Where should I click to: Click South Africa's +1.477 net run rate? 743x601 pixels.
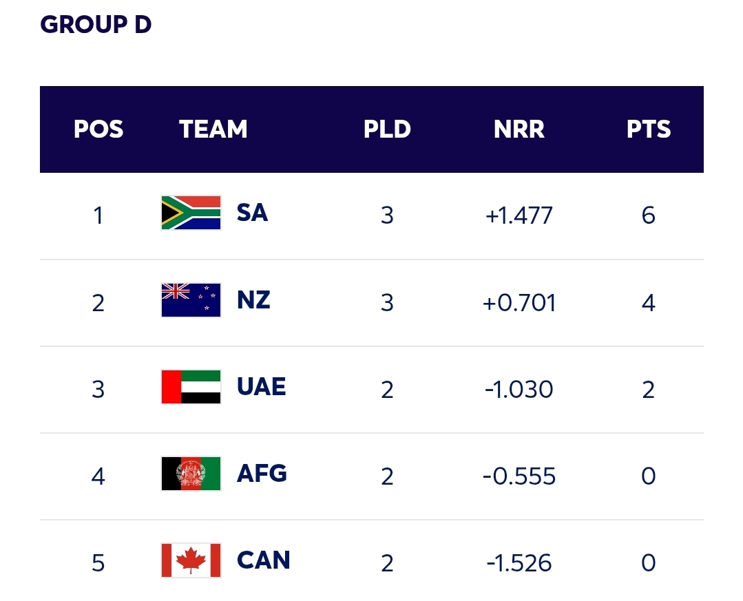point(519,216)
